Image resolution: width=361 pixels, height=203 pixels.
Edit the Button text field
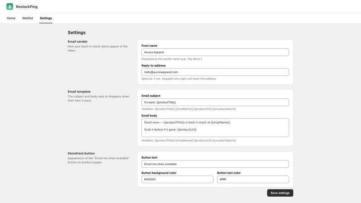coord(215,164)
